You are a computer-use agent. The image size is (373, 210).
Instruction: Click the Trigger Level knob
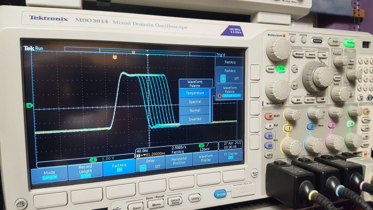[x=354, y=75]
